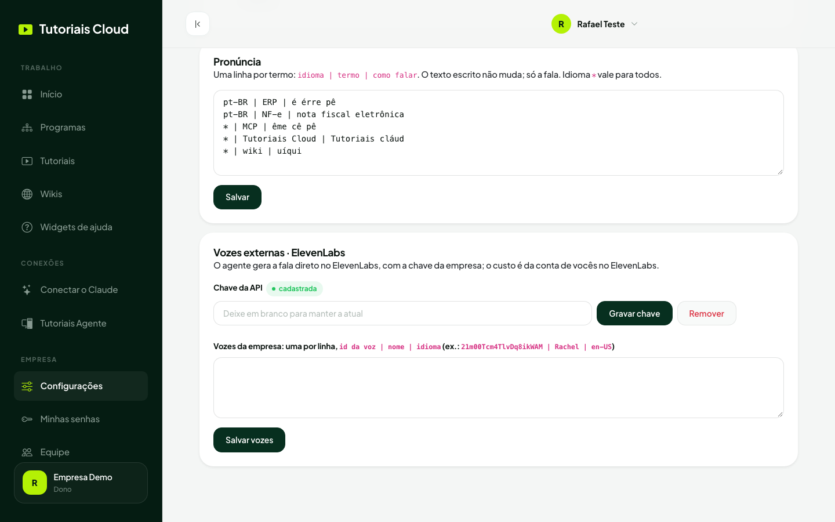Click inside the Vozes da empresa textarea

coord(499,387)
